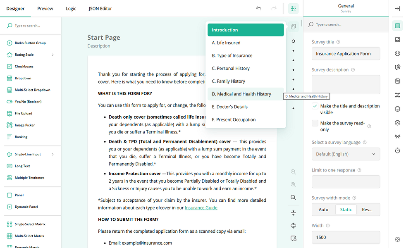Click the expand all arrows icon
The height and width of the screenshot is (248, 406).
[x=293, y=226]
